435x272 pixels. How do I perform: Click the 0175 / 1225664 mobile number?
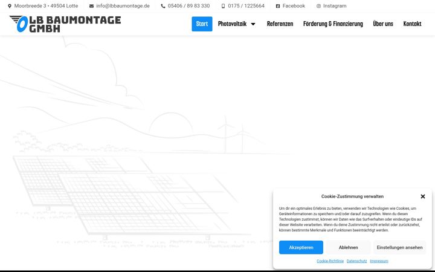tap(246, 6)
